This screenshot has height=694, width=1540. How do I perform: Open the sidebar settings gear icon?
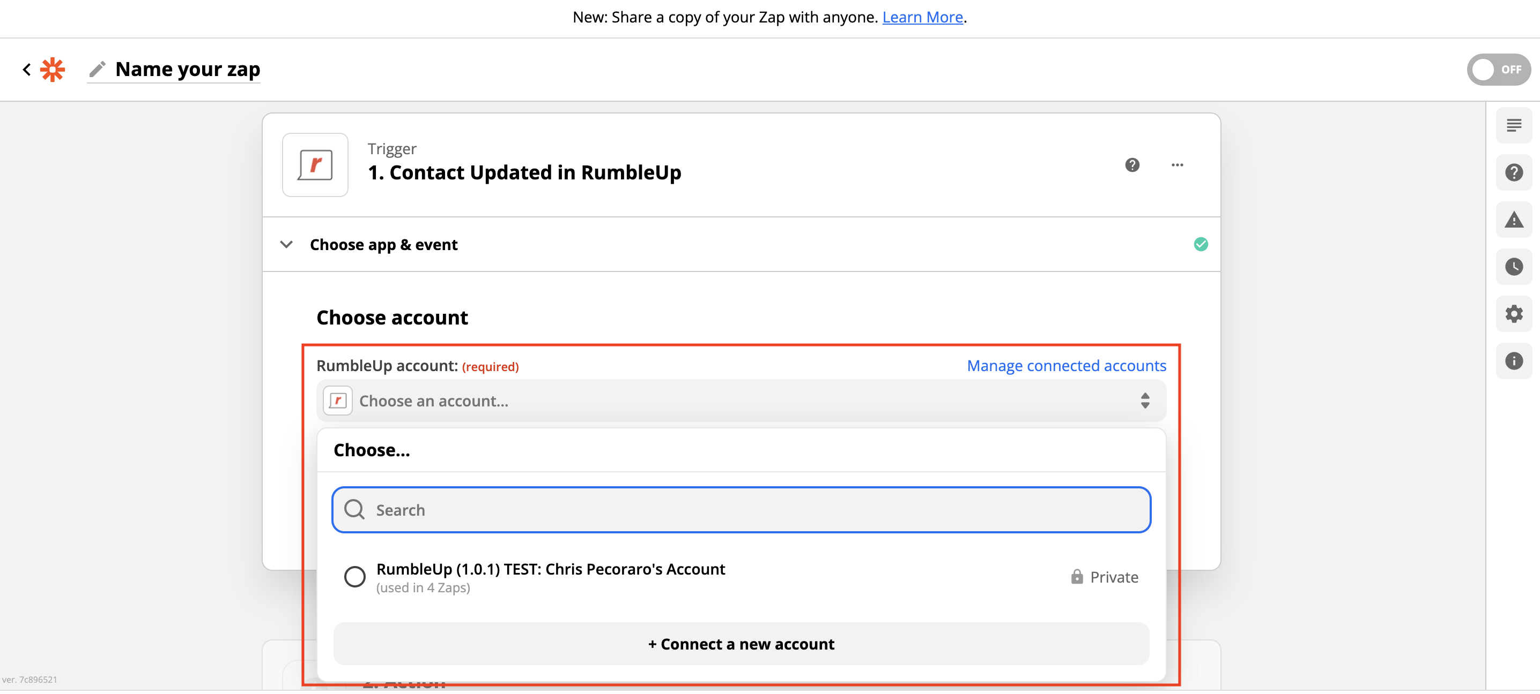click(x=1513, y=314)
